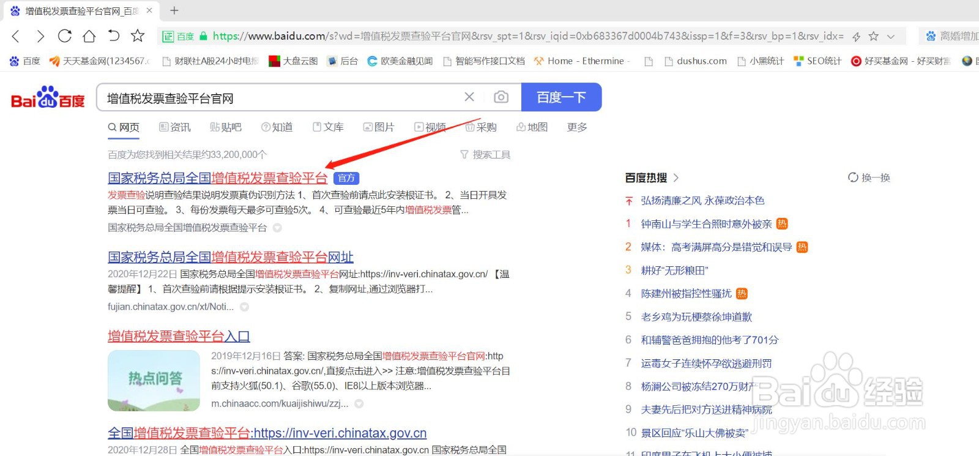979x456 pixels.
Task: Close the 增值税发票查验平台官网 tab
Action: (x=149, y=10)
